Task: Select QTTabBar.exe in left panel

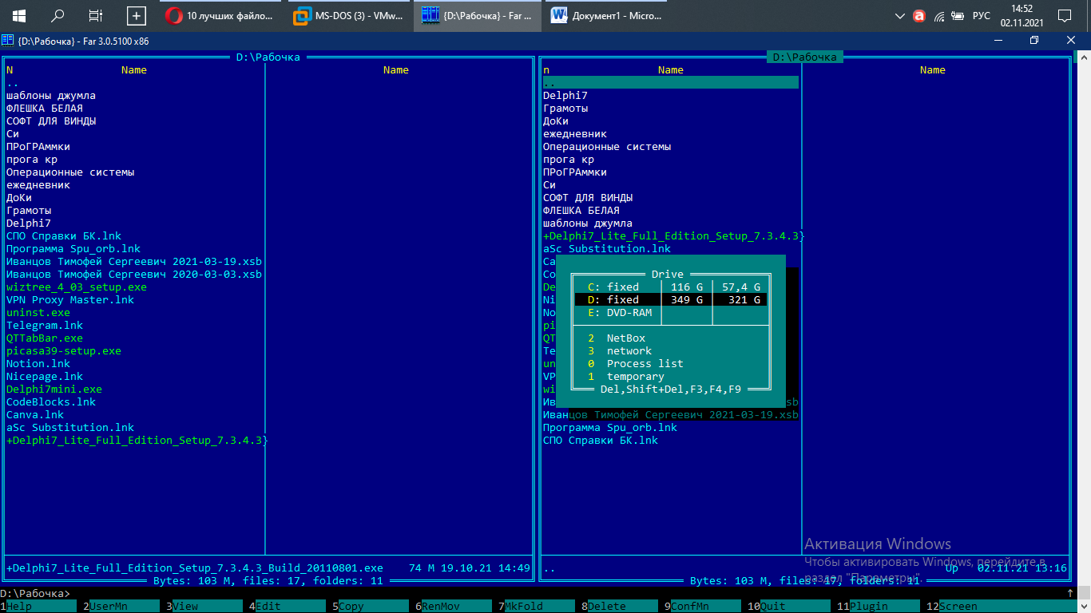Action: coord(45,338)
